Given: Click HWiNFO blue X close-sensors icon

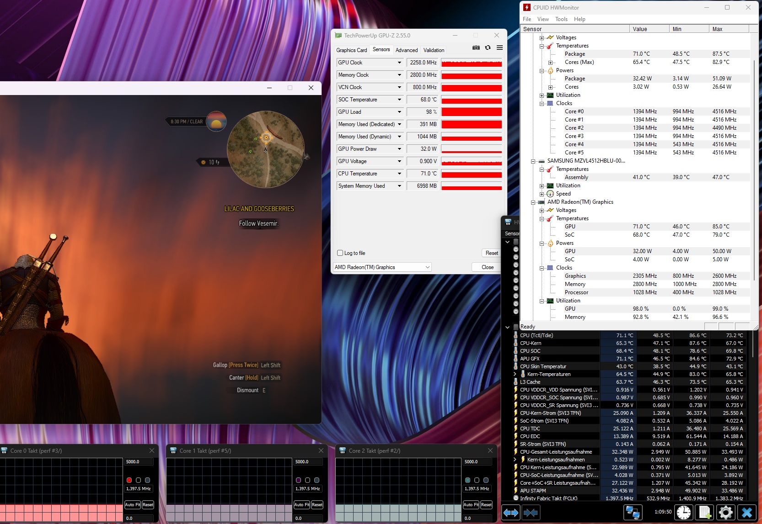Looking at the screenshot, I should (747, 513).
